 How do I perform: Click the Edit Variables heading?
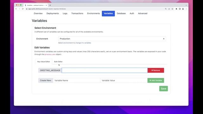click(x=42, y=47)
